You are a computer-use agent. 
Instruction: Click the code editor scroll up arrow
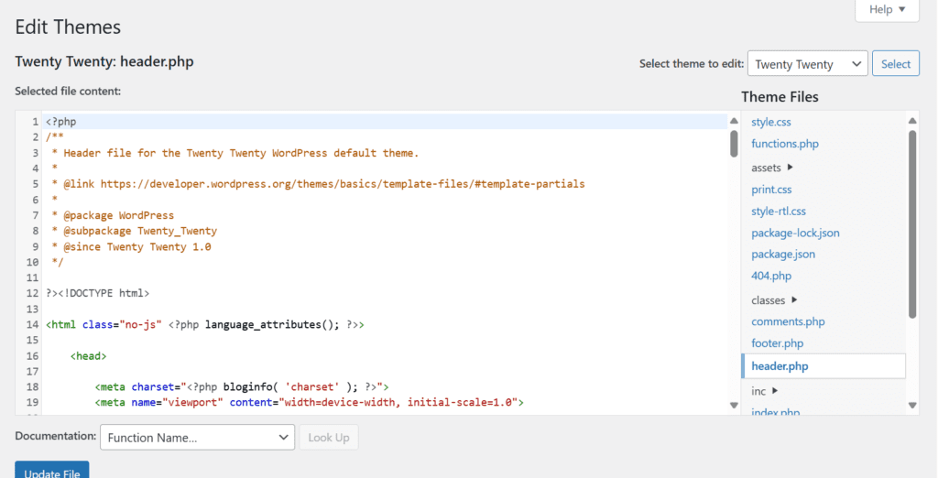pos(734,121)
